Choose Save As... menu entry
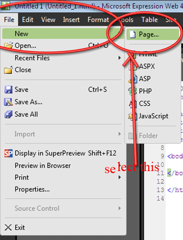The height and width of the screenshot is (240, 183). (63, 102)
